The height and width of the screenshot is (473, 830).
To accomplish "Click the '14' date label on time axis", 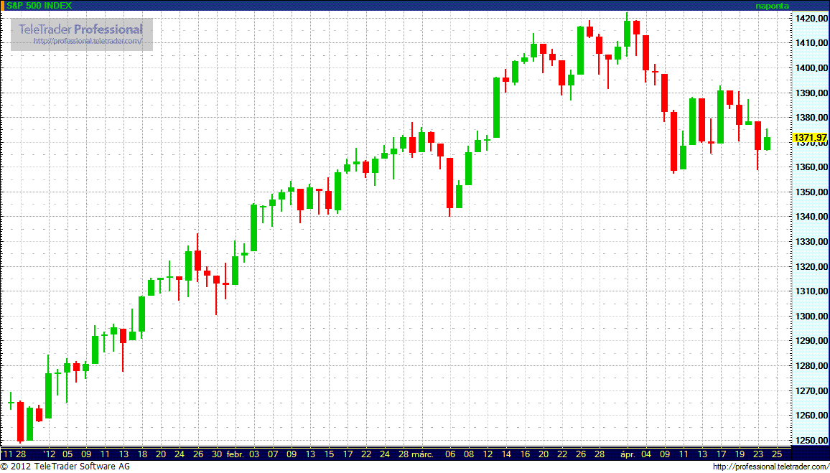I will pyautogui.click(x=506, y=454).
